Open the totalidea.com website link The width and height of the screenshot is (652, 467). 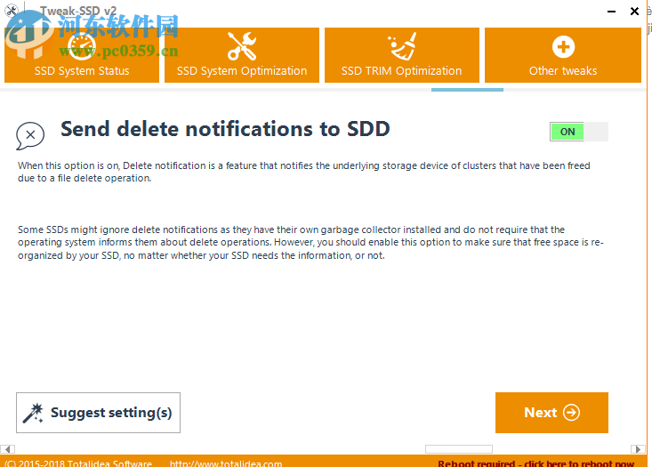226,463
